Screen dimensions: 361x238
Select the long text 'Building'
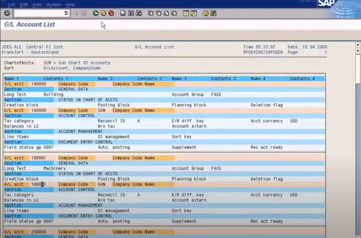click(54, 94)
